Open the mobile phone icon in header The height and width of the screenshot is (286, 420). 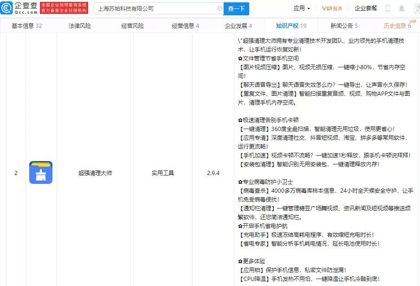pos(388,8)
